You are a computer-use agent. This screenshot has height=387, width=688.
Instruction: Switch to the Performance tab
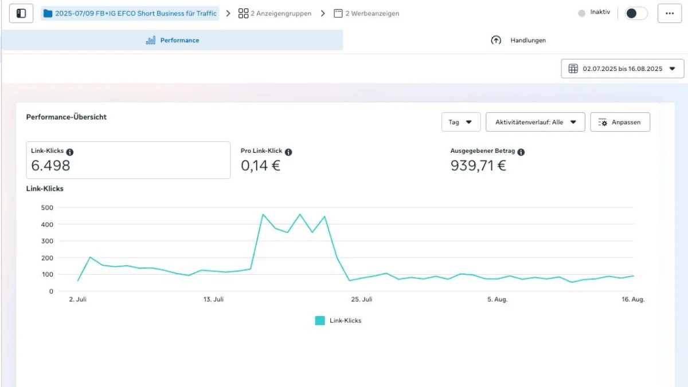point(172,40)
